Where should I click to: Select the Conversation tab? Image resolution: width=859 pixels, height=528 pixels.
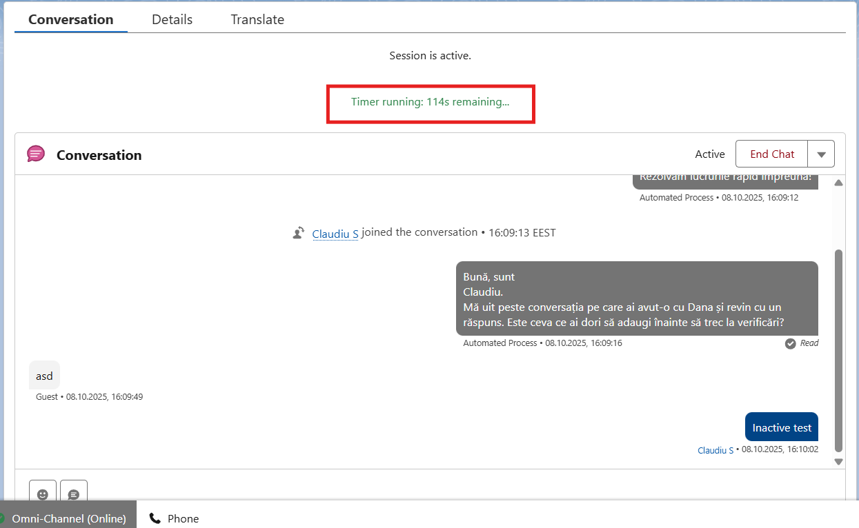(70, 19)
